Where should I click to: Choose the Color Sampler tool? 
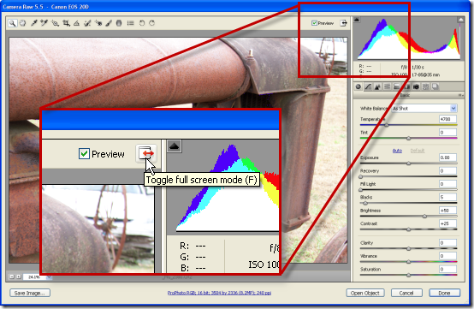click(44, 23)
